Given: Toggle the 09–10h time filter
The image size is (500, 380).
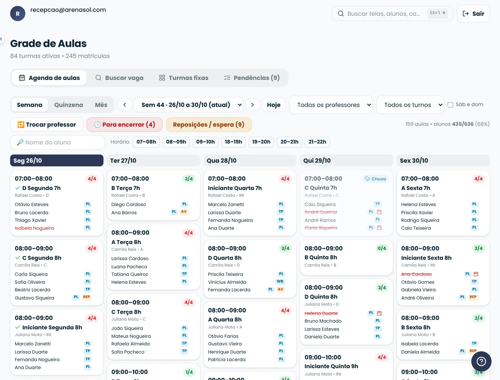Looking at the screenshot, I should click(x=206, y=142).
